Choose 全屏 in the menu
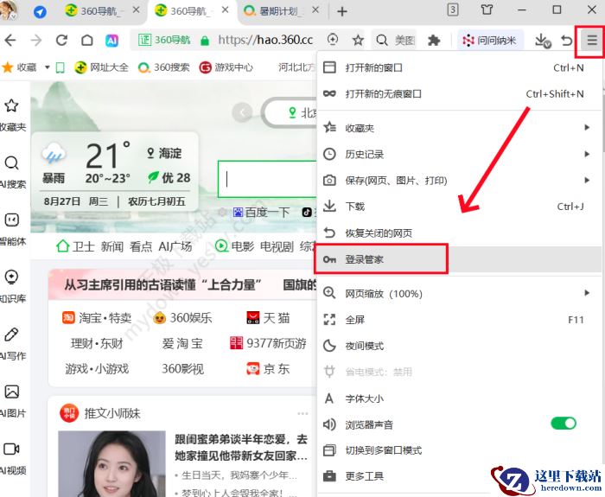 coord(459,320)
